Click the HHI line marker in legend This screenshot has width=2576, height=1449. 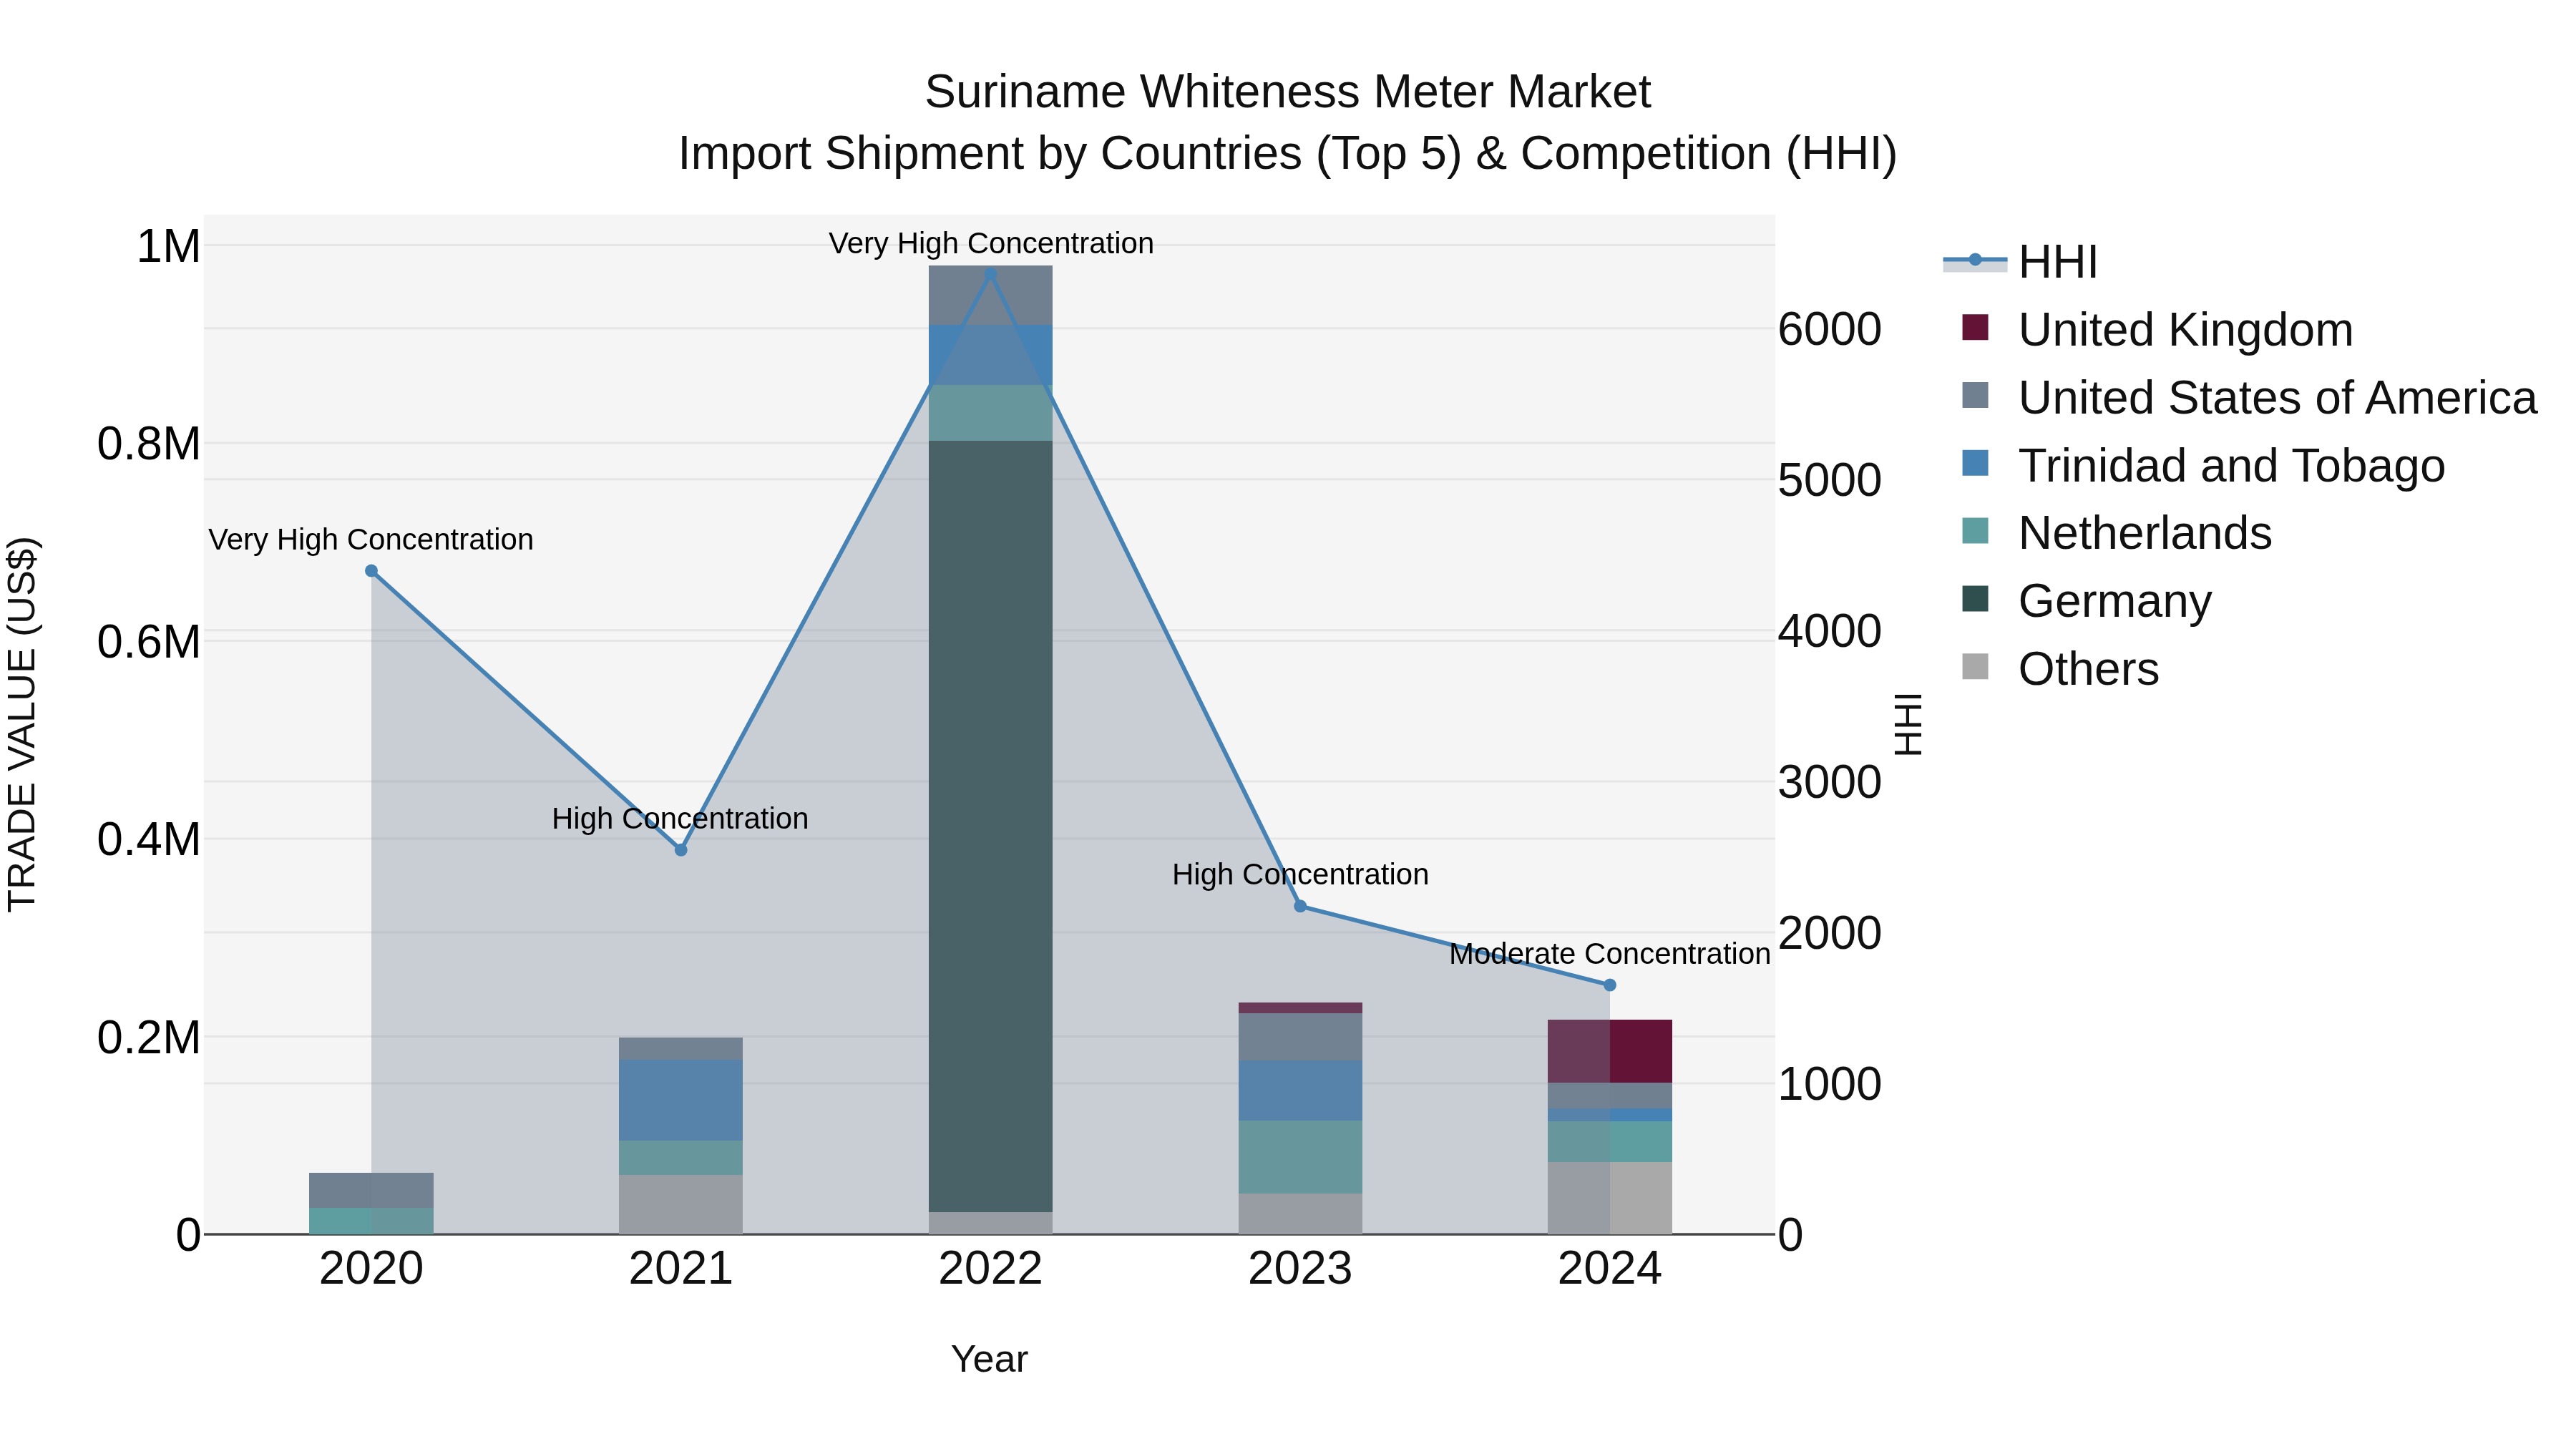[1975, 260]
